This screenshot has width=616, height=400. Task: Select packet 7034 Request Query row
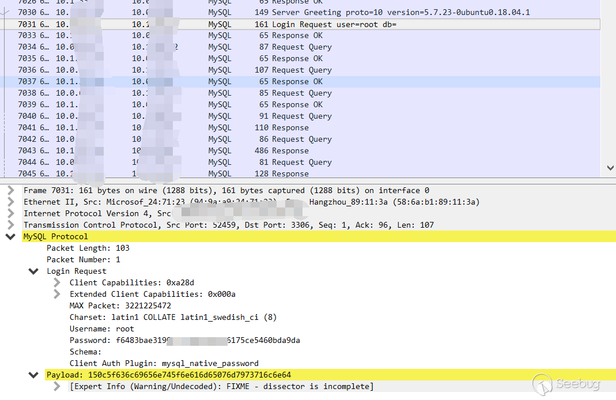coord(300,47)
